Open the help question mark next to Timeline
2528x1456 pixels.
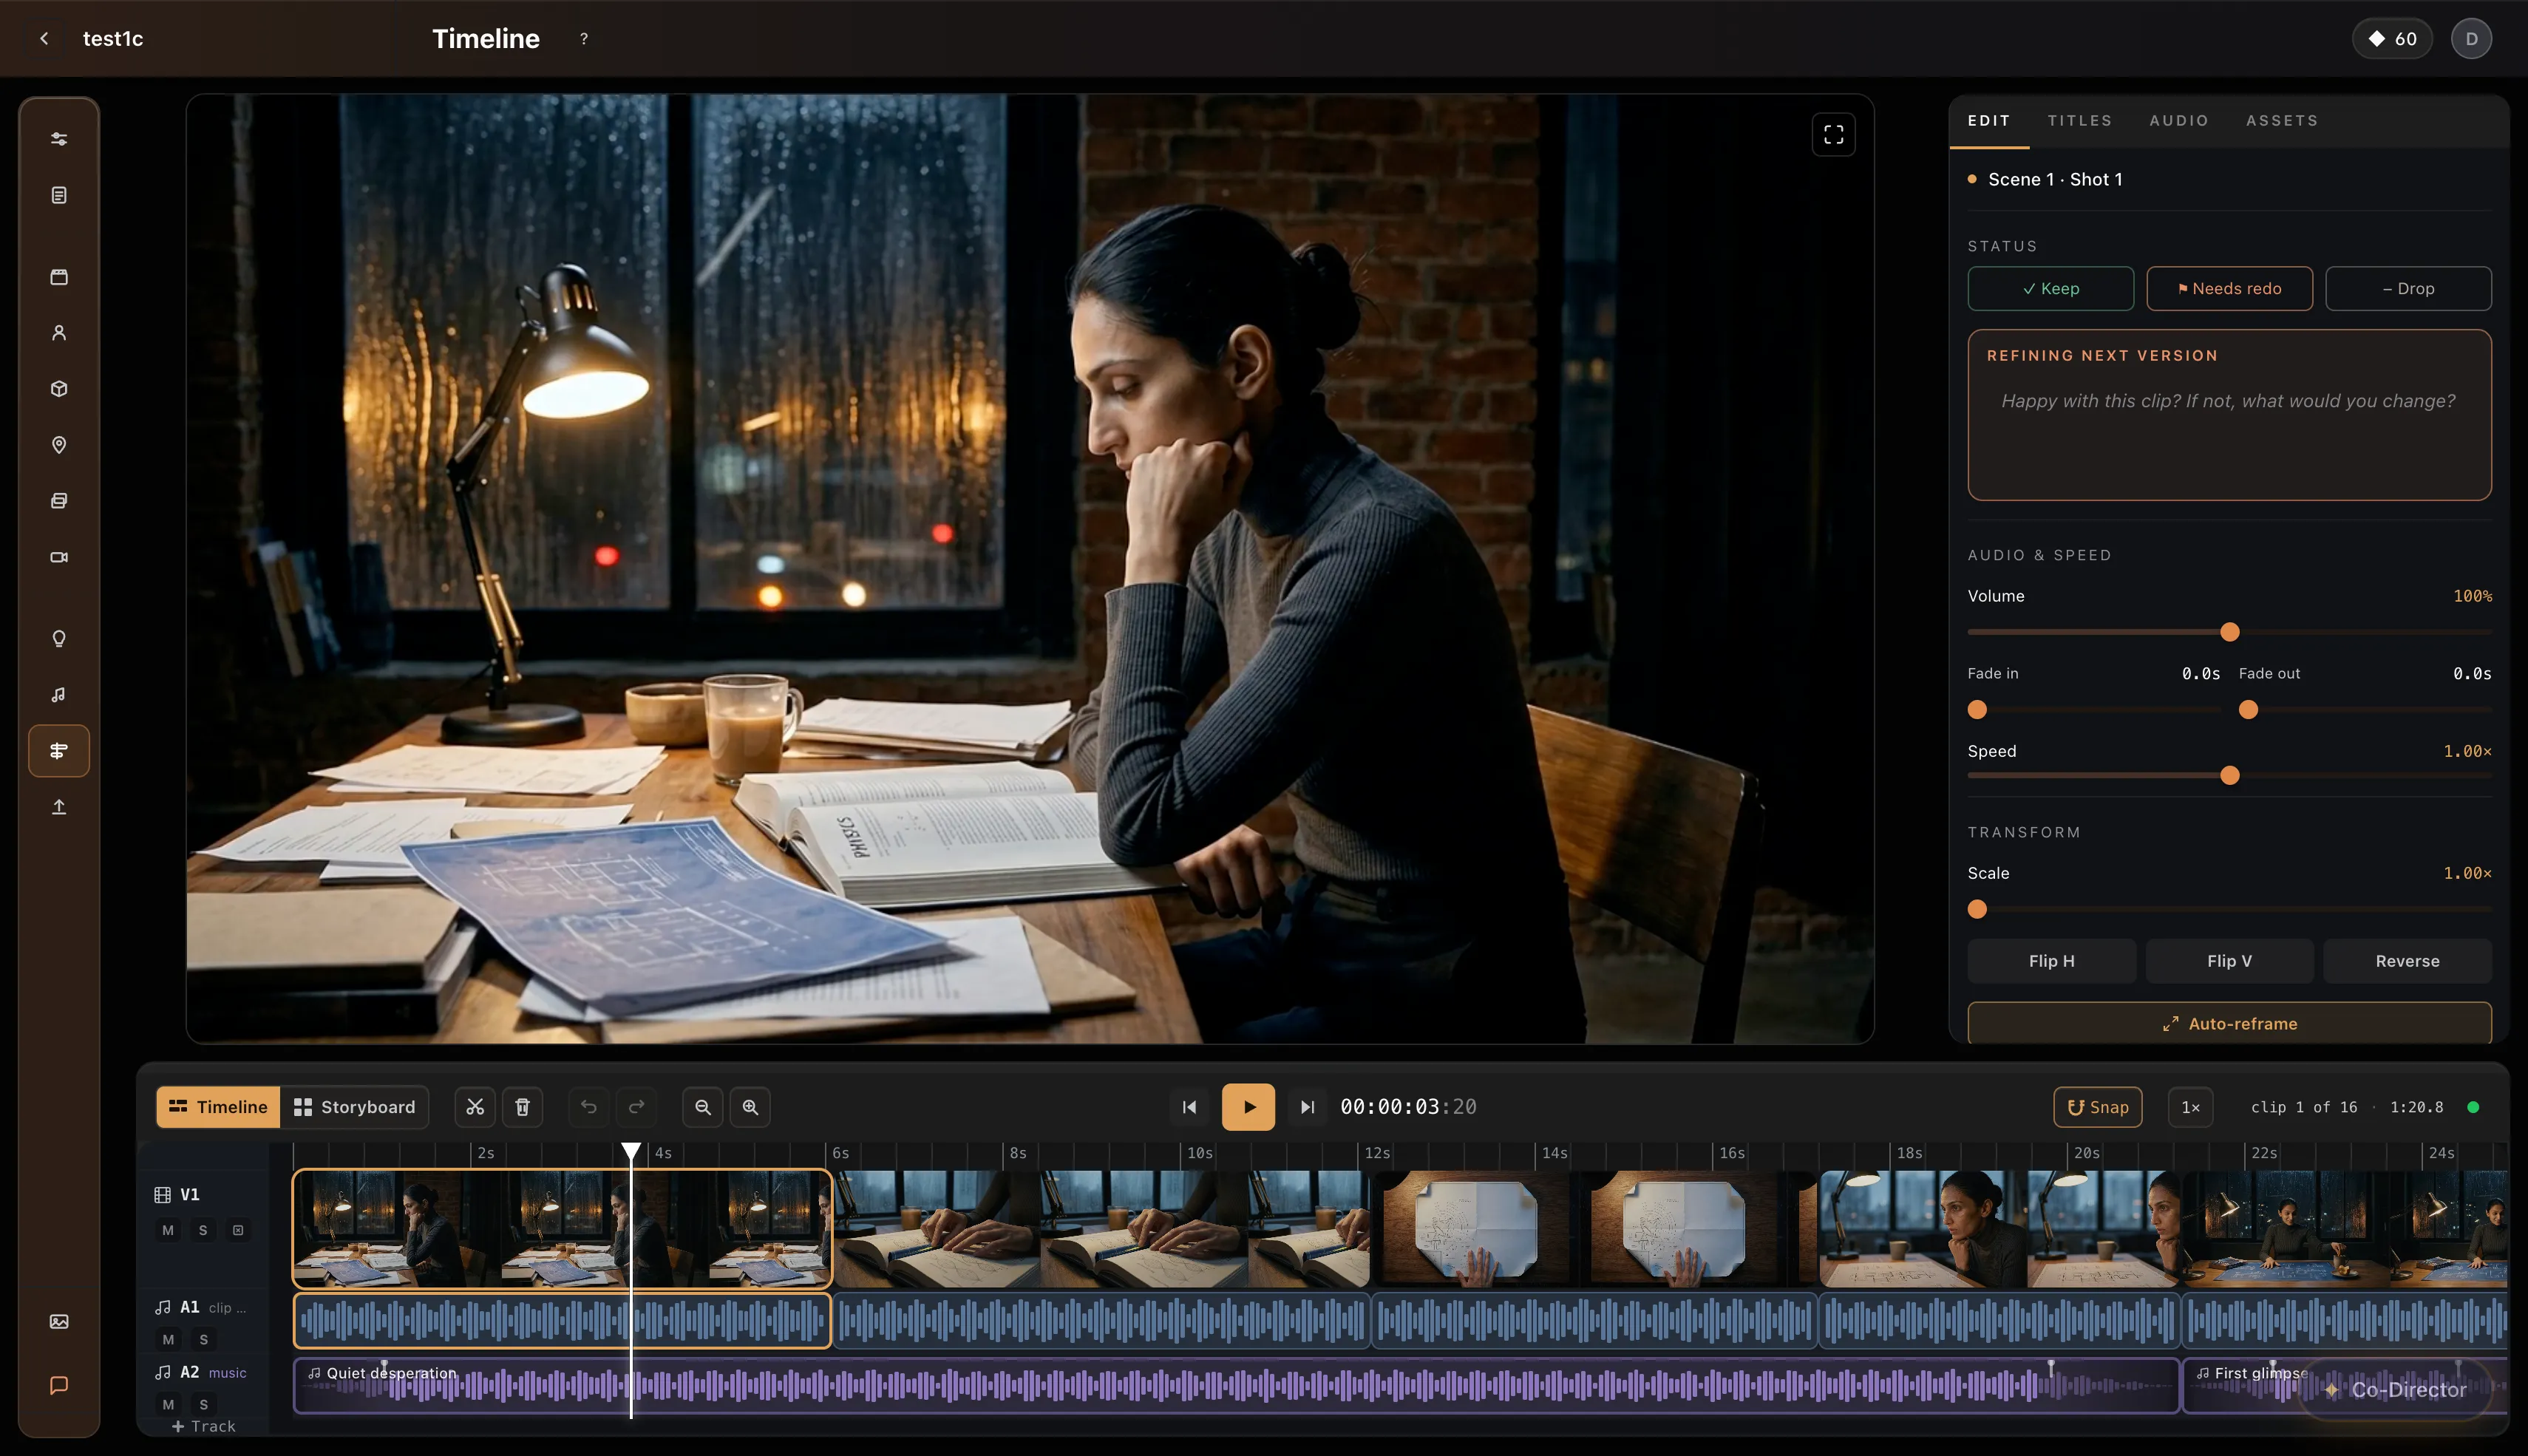(x=584, y=38)
